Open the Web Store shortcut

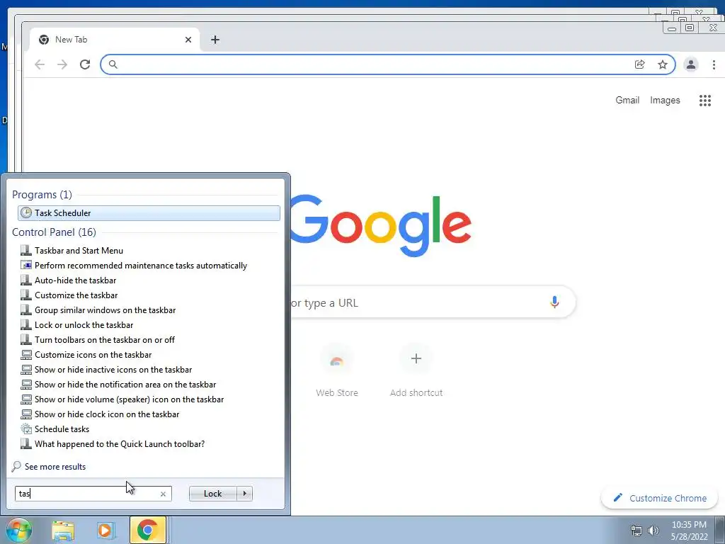tap(336, 371)
